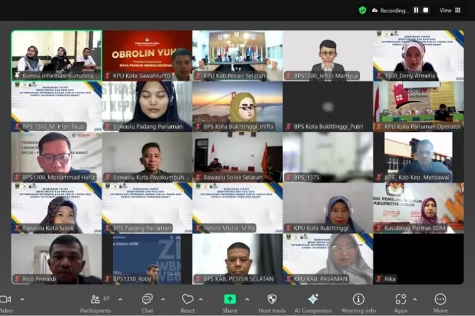Screen dimensions: 475x316
Task: Select KPU Kota Pariaman Operator tile
Action: 418,106
